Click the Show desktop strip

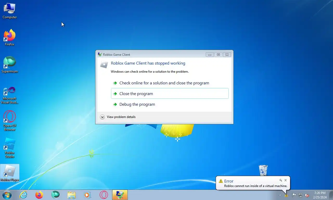[x=331, y=195]
